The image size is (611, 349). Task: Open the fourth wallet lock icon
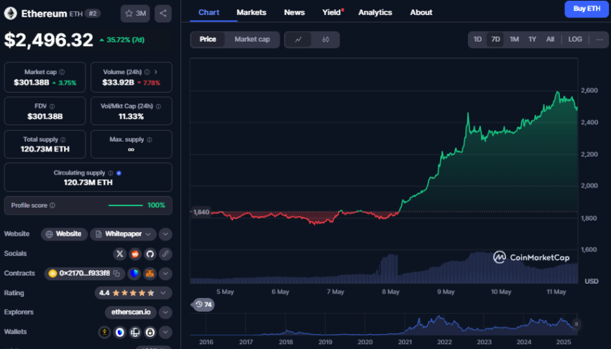coord(150,332)
